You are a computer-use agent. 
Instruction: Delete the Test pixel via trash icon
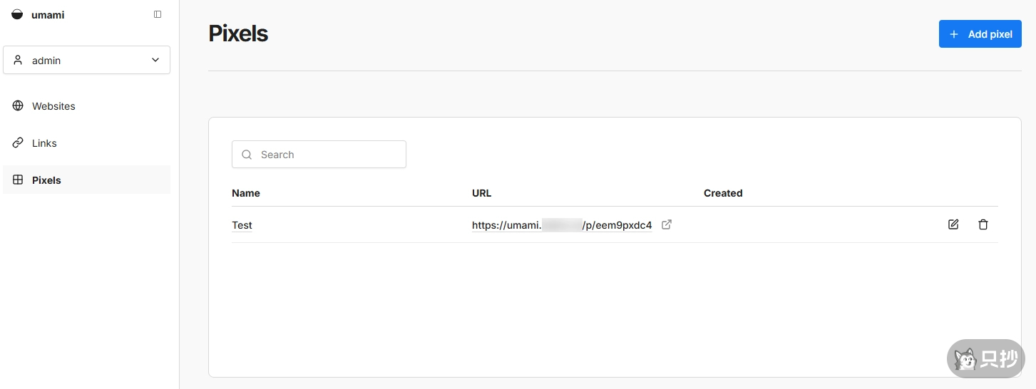(983, 224)
